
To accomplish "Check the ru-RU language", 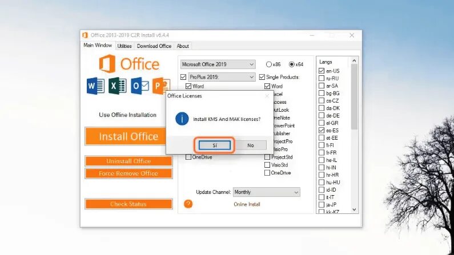I will tap(322, 78).
